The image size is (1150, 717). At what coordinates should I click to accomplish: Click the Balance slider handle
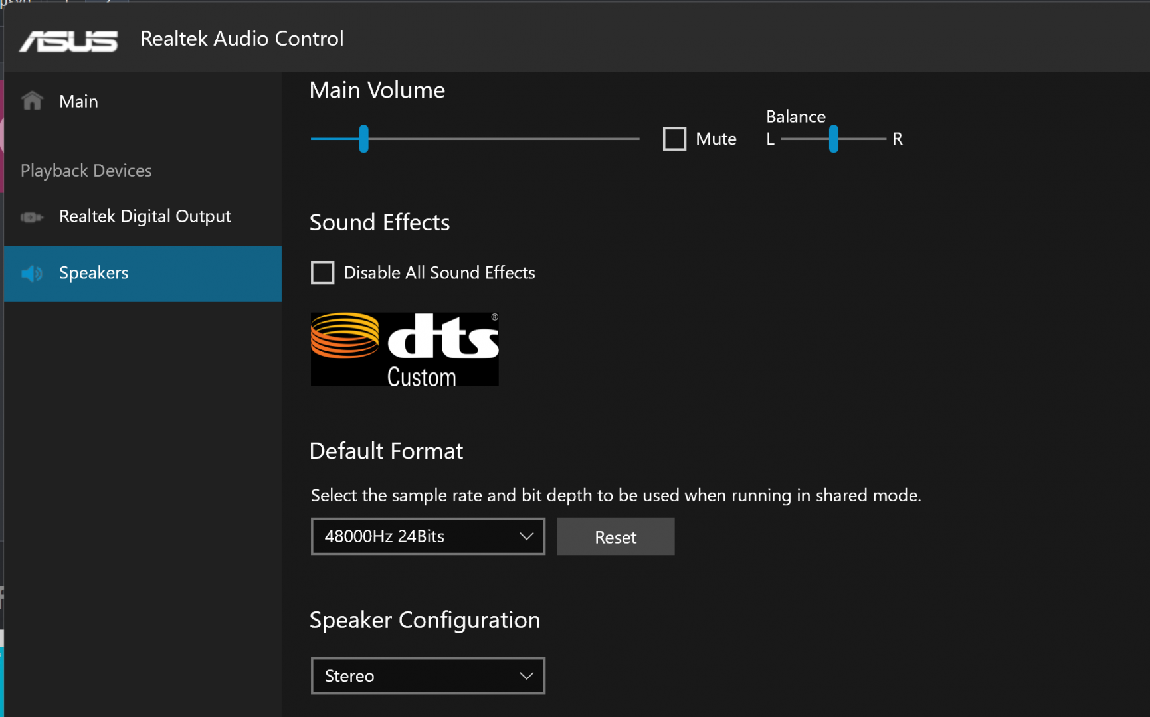[x=833, y=139]
